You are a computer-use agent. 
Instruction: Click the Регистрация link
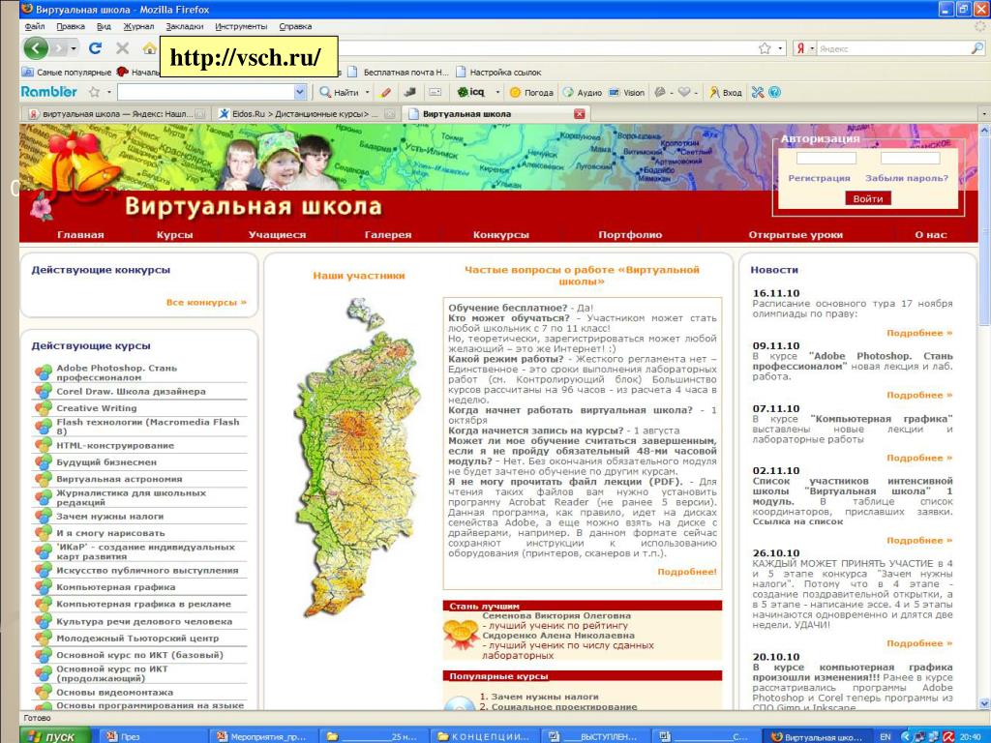coord(819,178)
